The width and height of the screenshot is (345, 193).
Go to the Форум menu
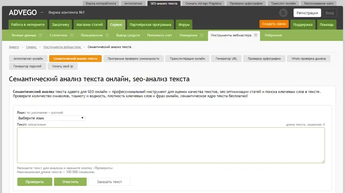click(184, 25)
